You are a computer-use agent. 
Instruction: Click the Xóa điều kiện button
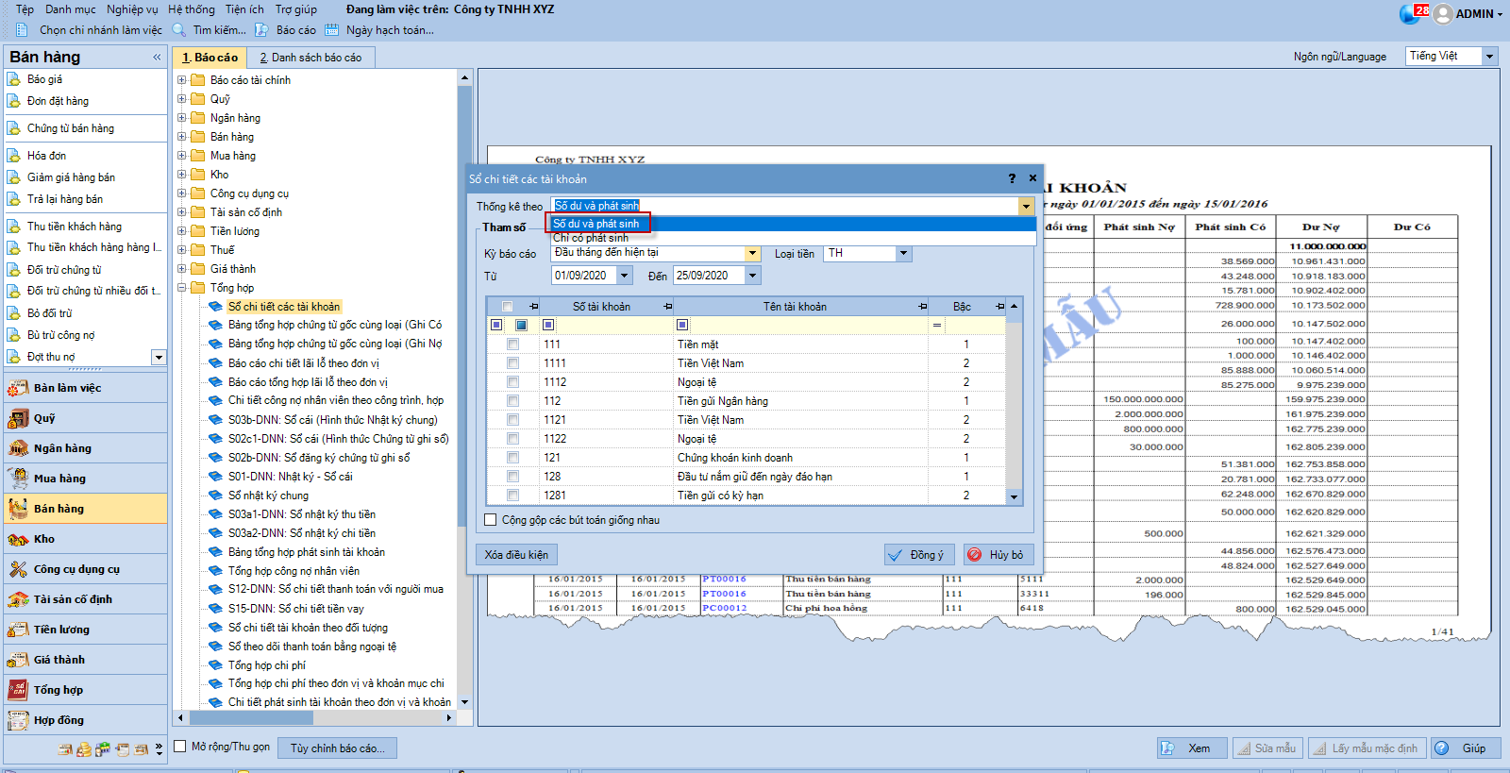tap(516, 555)
